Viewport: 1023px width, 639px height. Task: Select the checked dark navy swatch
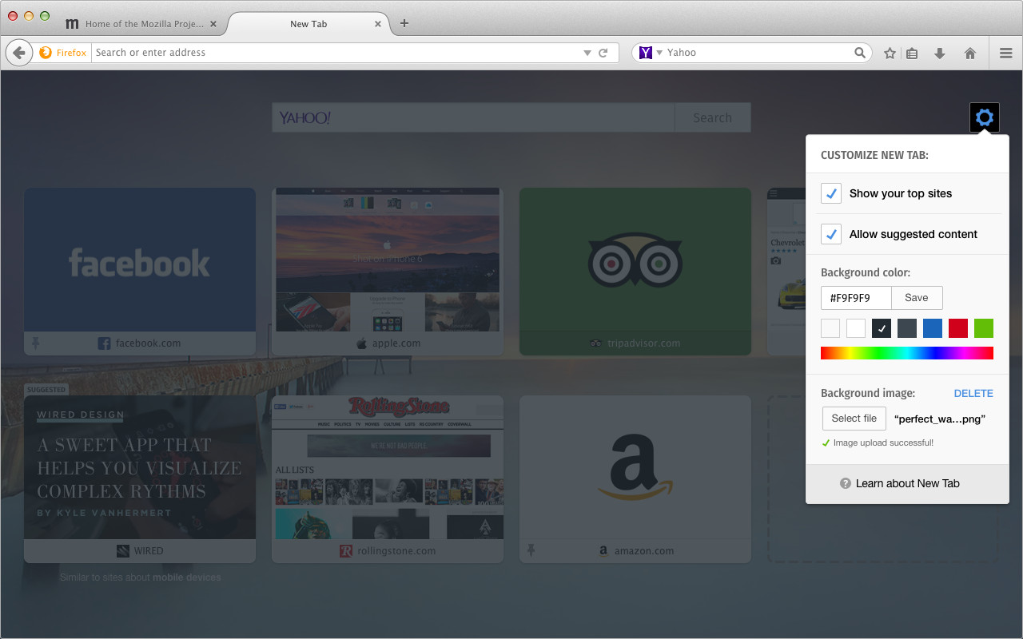(x=882, y=328)
